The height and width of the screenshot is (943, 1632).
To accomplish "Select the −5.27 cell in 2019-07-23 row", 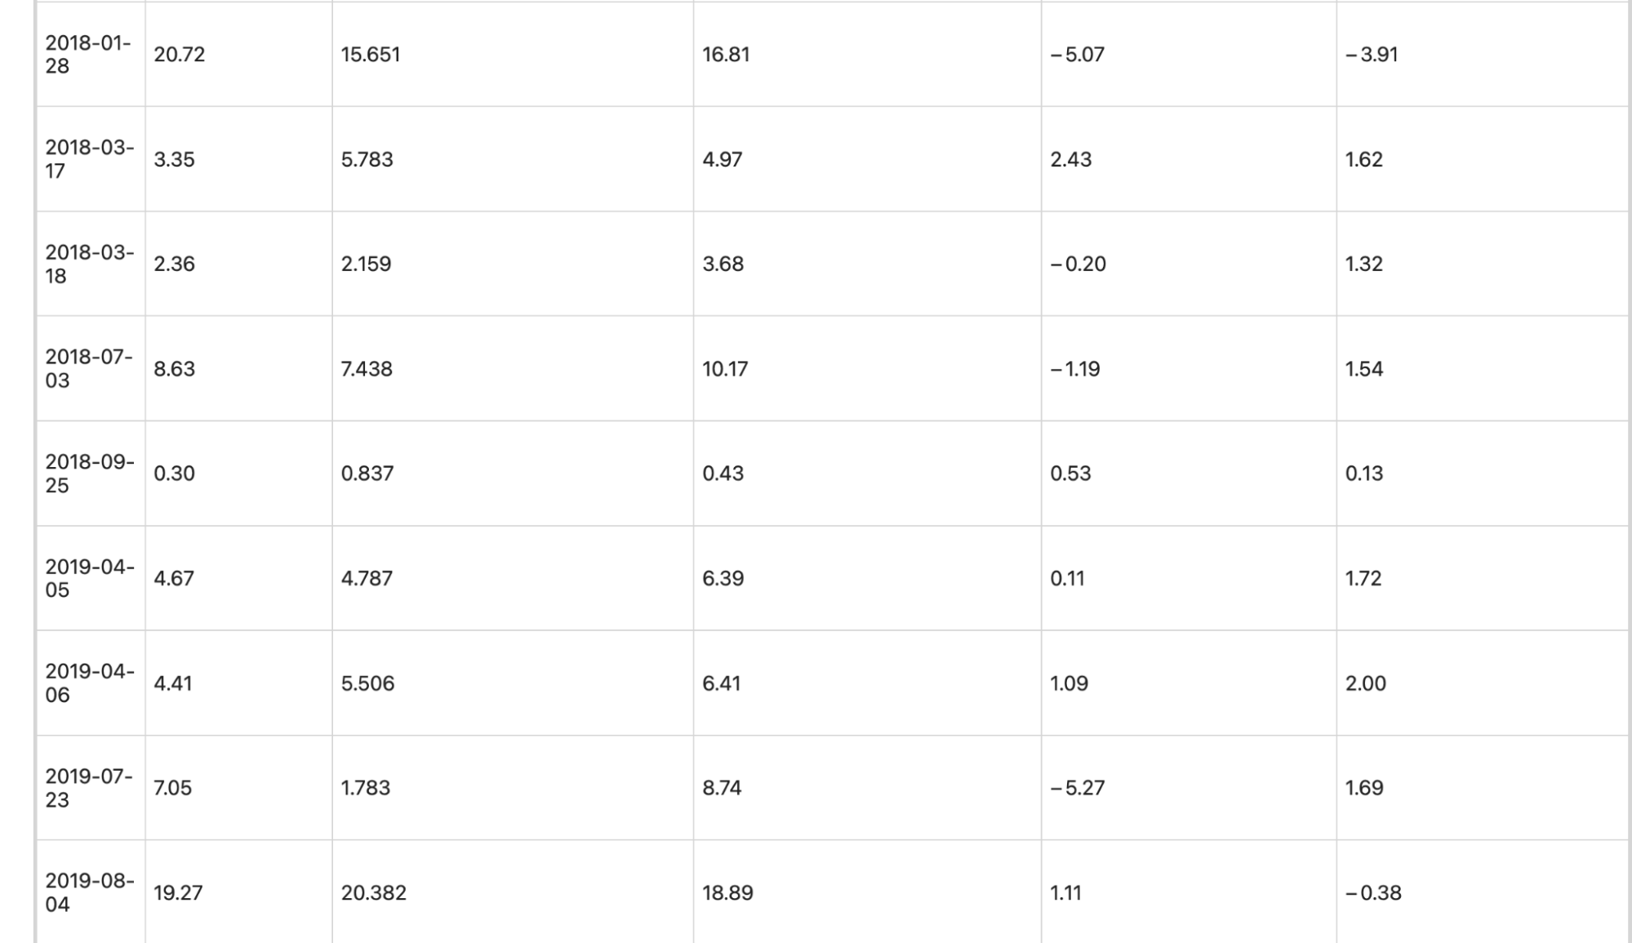I will (1189, 788).
